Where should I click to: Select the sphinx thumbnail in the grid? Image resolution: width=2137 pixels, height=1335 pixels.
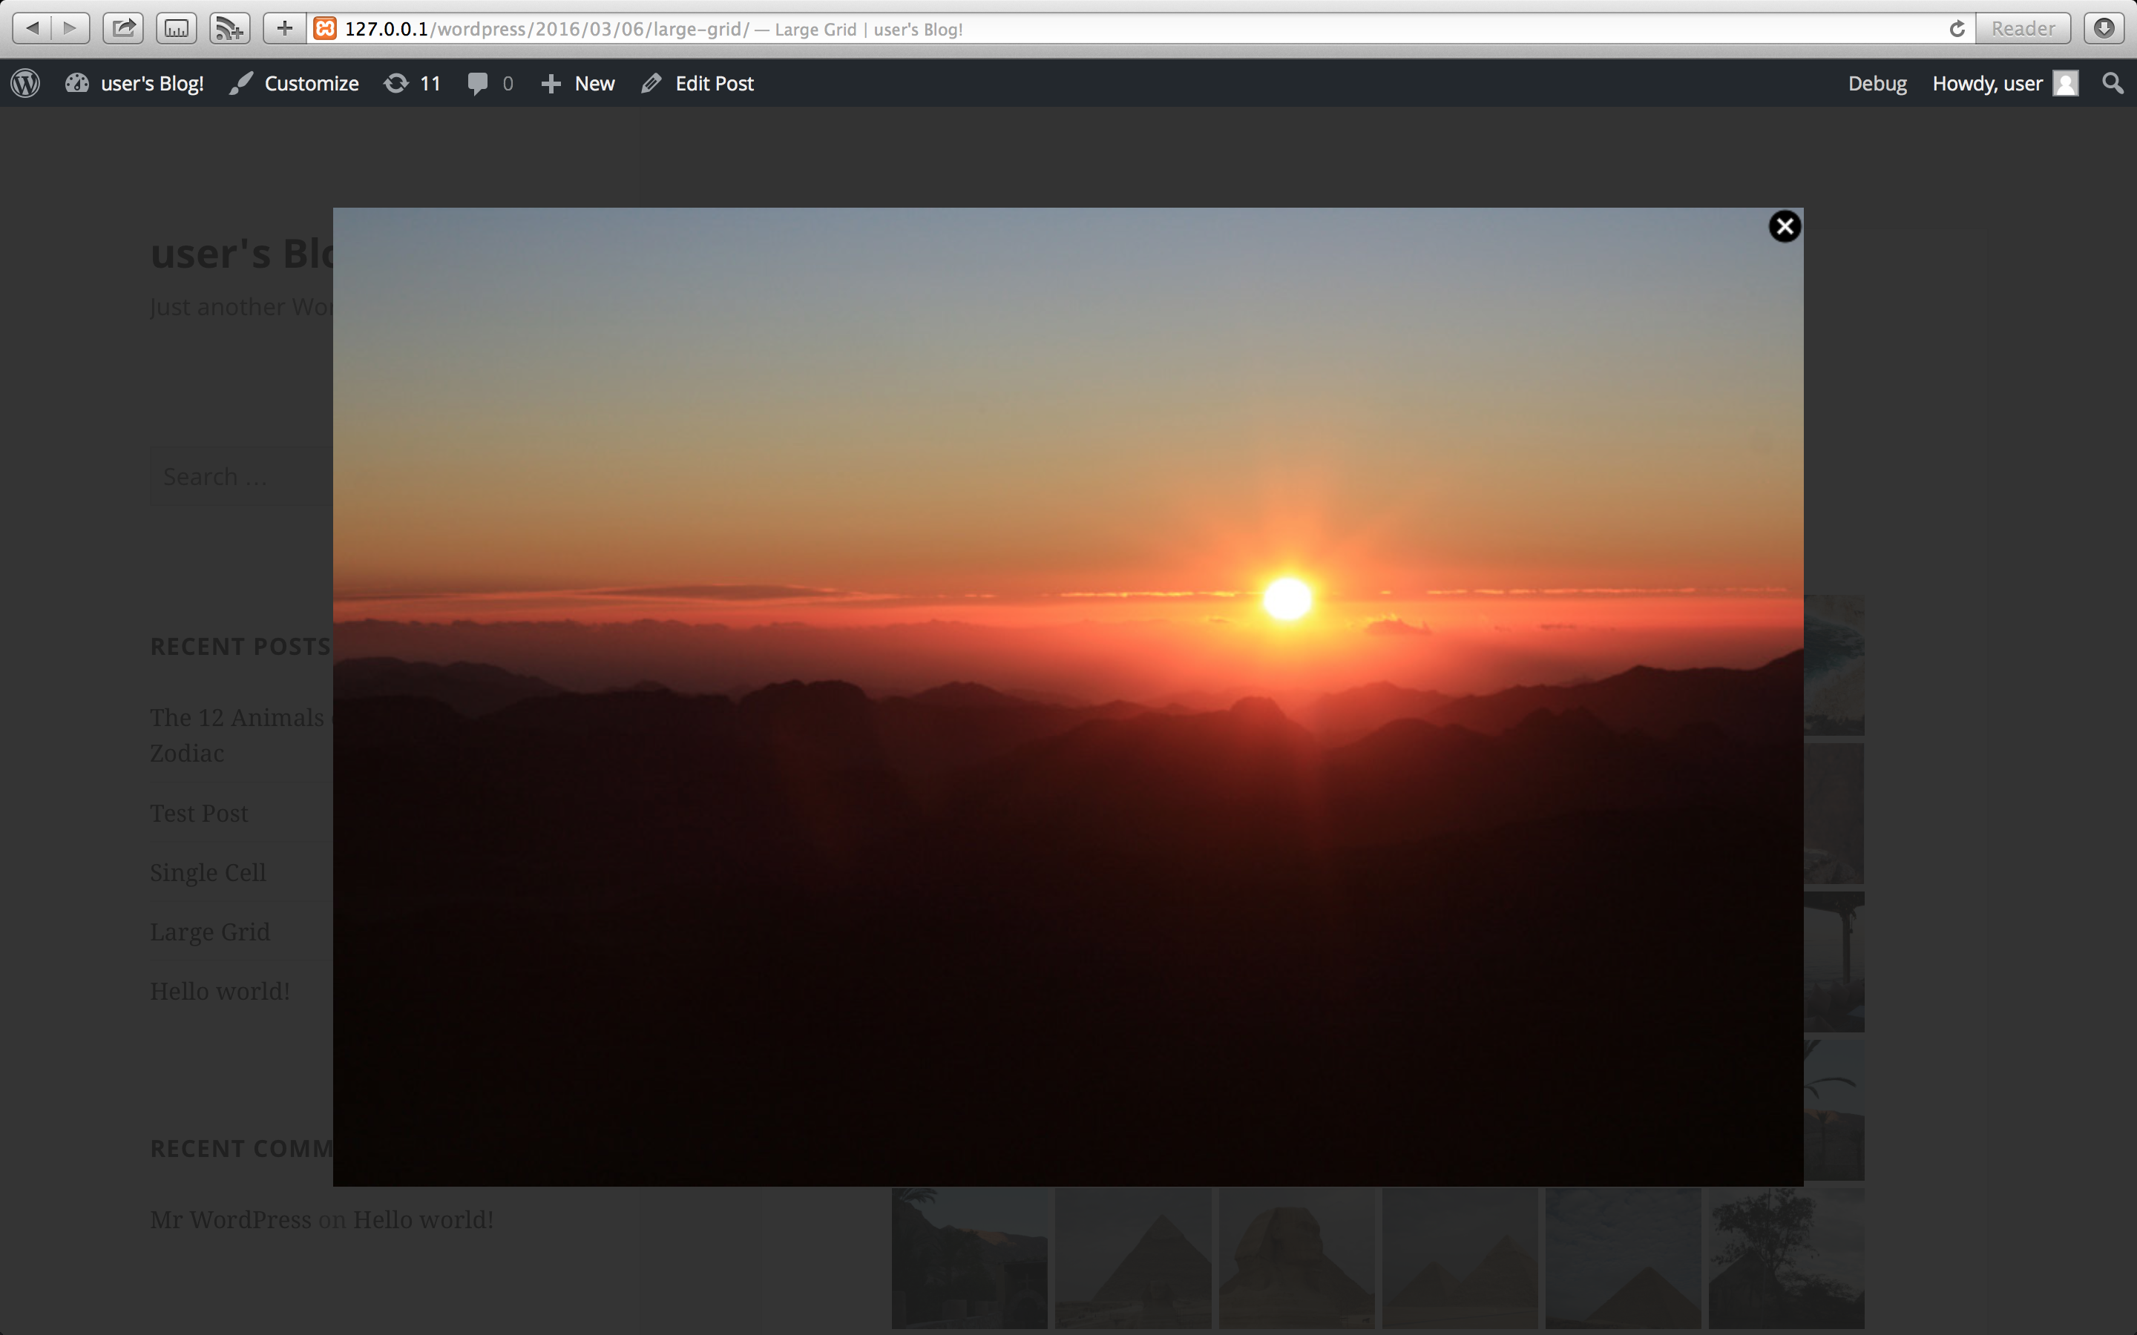pos(1296,1257)
